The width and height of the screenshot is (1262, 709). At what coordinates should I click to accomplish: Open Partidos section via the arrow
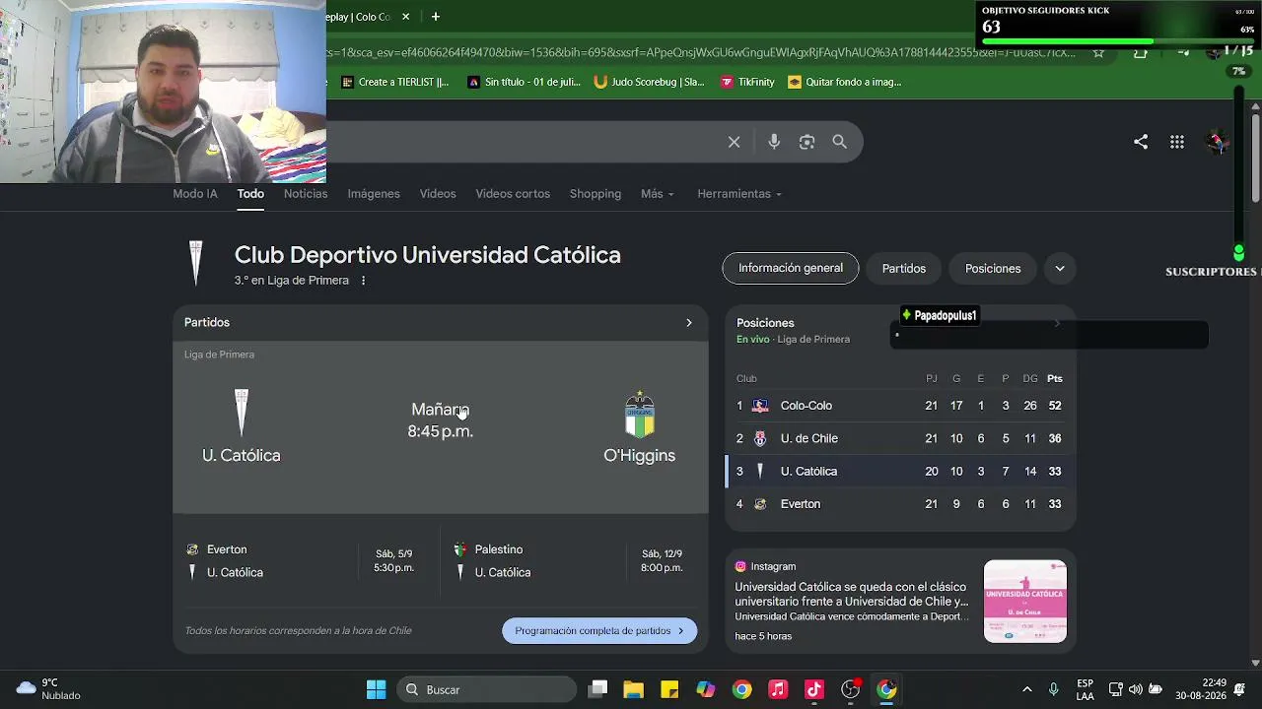click(x=689, y=323)
